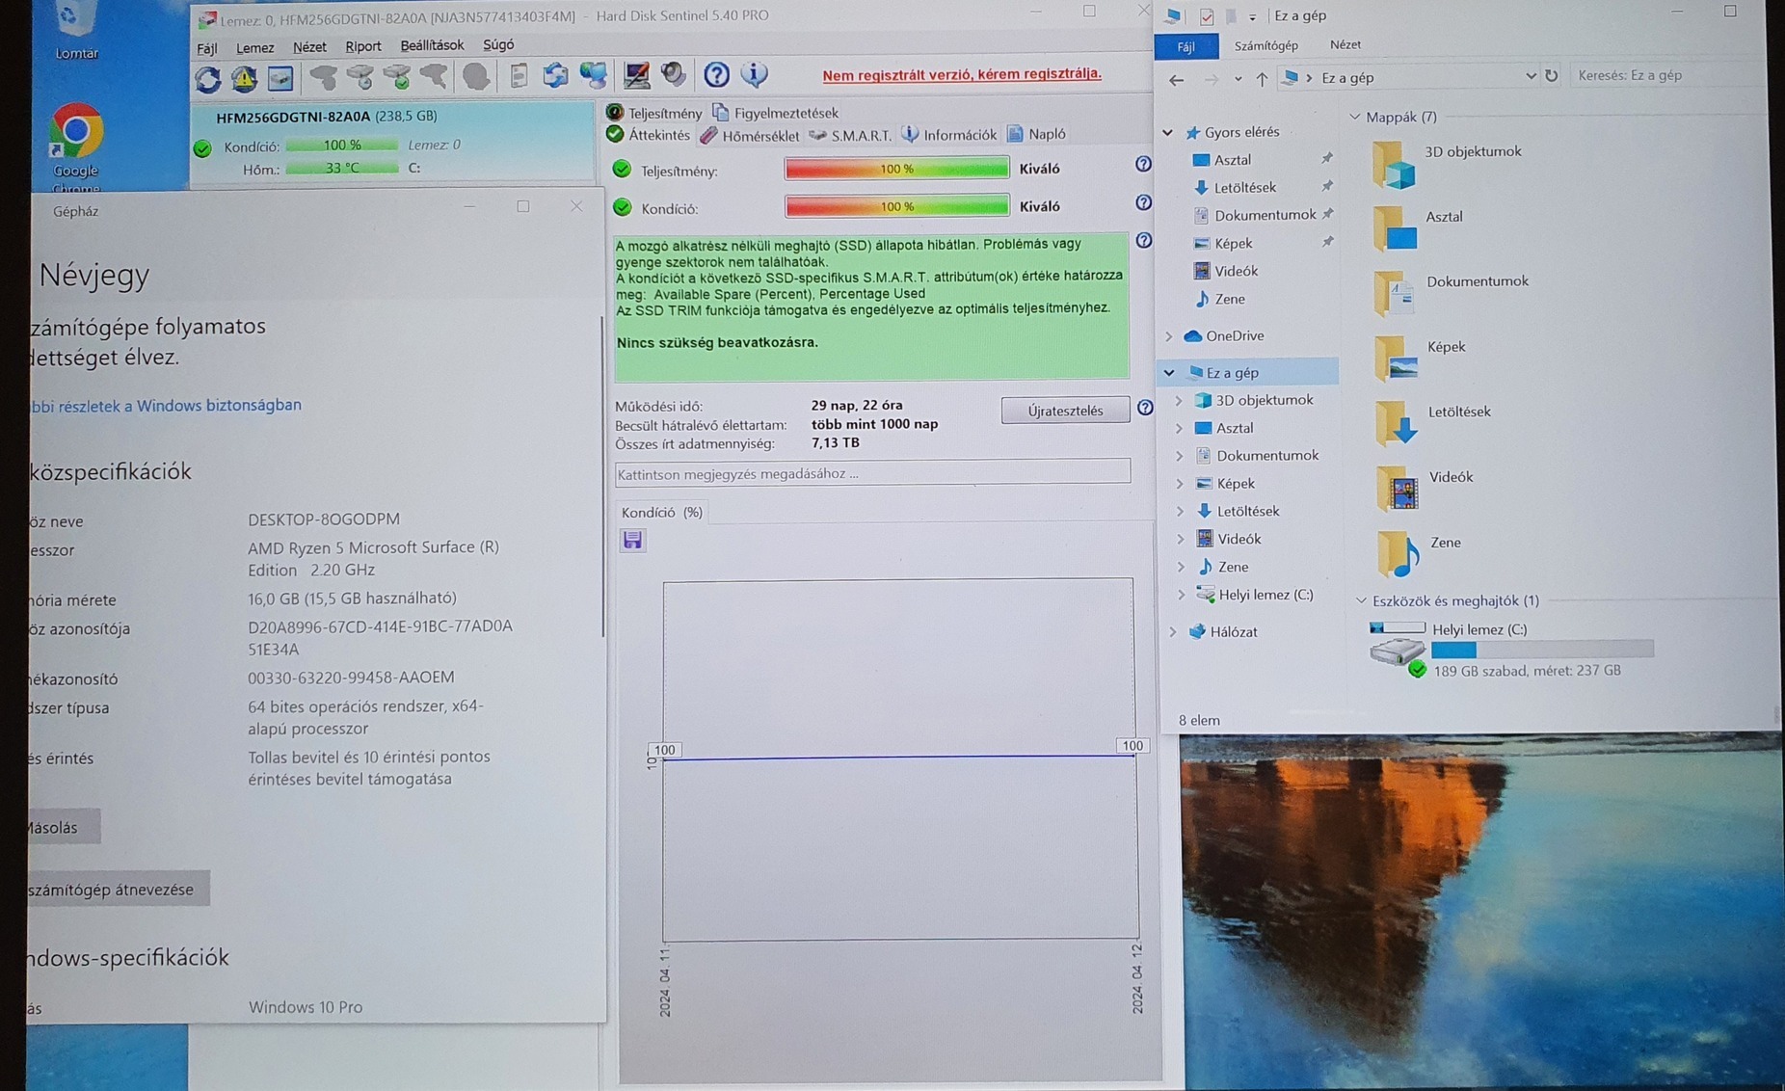Viewport: 1785px width, 1091px height.
Task: Go back in File Explorer
Action: (1176, 79)
